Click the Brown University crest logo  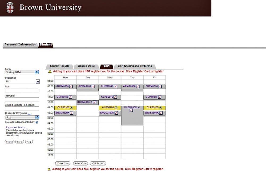click(x=10, y=7)
